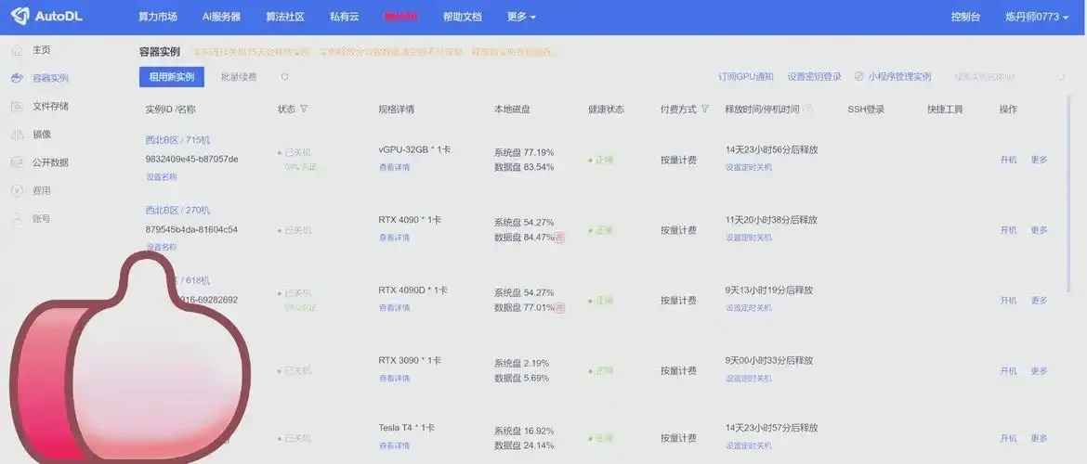Click 设置定时关机 under 14天23小时57分后释放
Screen dimensions: 1087x464
coord(749,445)
